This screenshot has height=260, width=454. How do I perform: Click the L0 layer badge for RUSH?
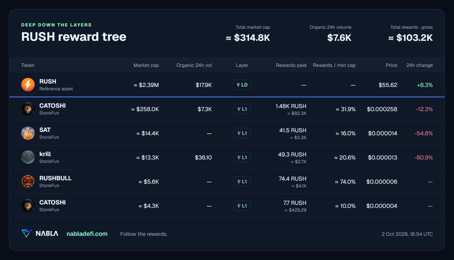[x=242, y=85]
